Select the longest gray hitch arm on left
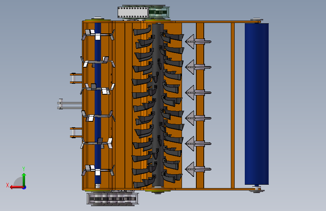 click(x=70, y=104)
